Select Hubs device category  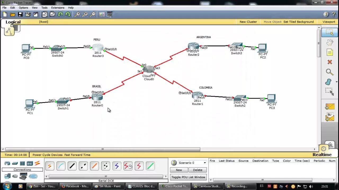(22, 163)
